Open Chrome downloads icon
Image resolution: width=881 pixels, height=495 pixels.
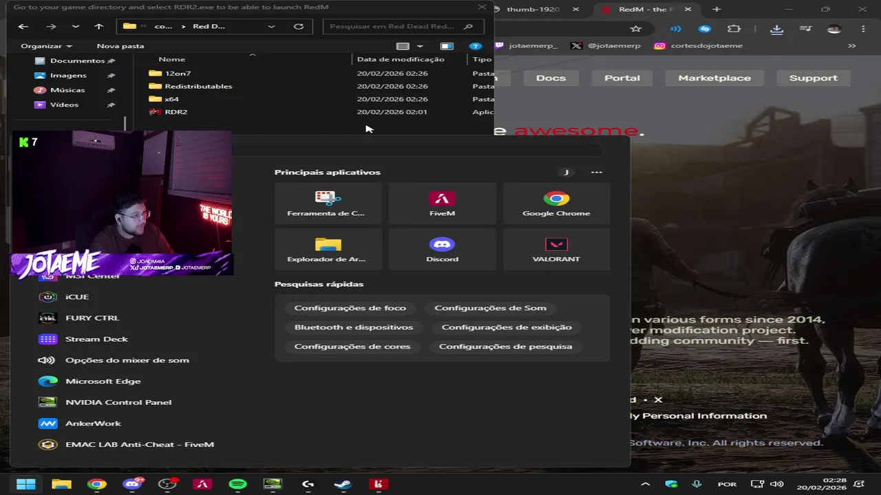(776, 29)
